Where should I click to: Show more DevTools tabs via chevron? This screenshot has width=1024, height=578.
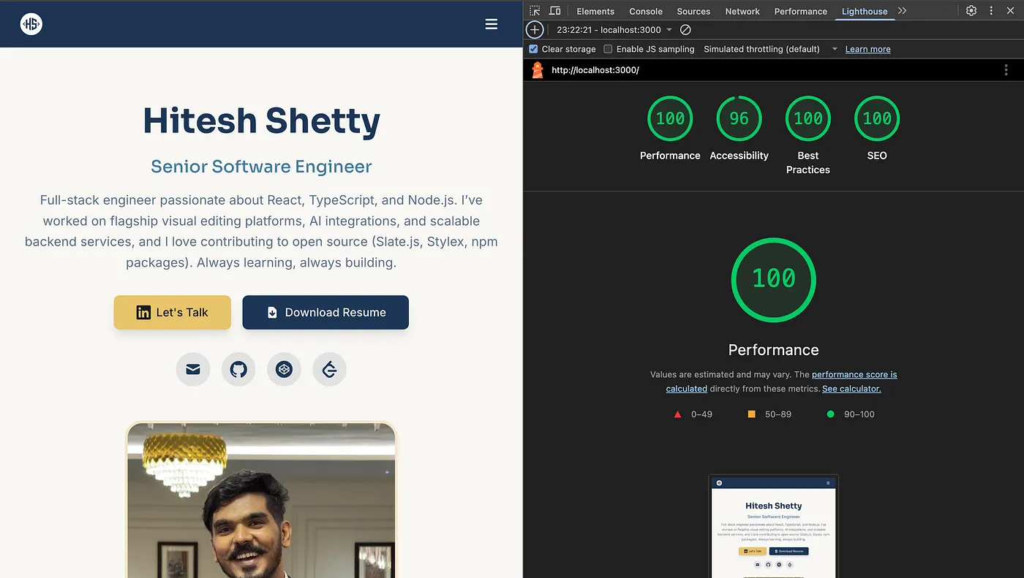pos(902,11)
